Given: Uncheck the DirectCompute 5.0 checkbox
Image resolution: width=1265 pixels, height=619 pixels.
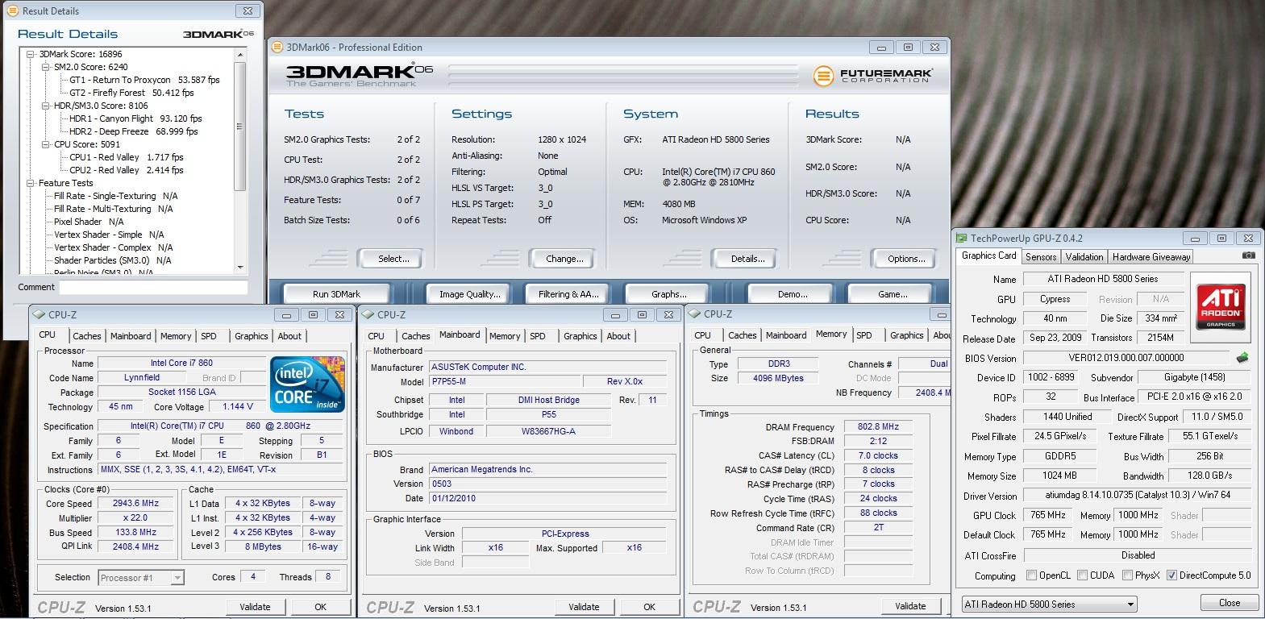Looking at the screenshot, I should tap(1171, 575).
